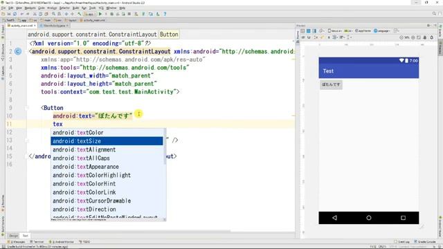443x249 pixels.
Task: Show the Design surface view icon in Preview
Action: [302, 31]
